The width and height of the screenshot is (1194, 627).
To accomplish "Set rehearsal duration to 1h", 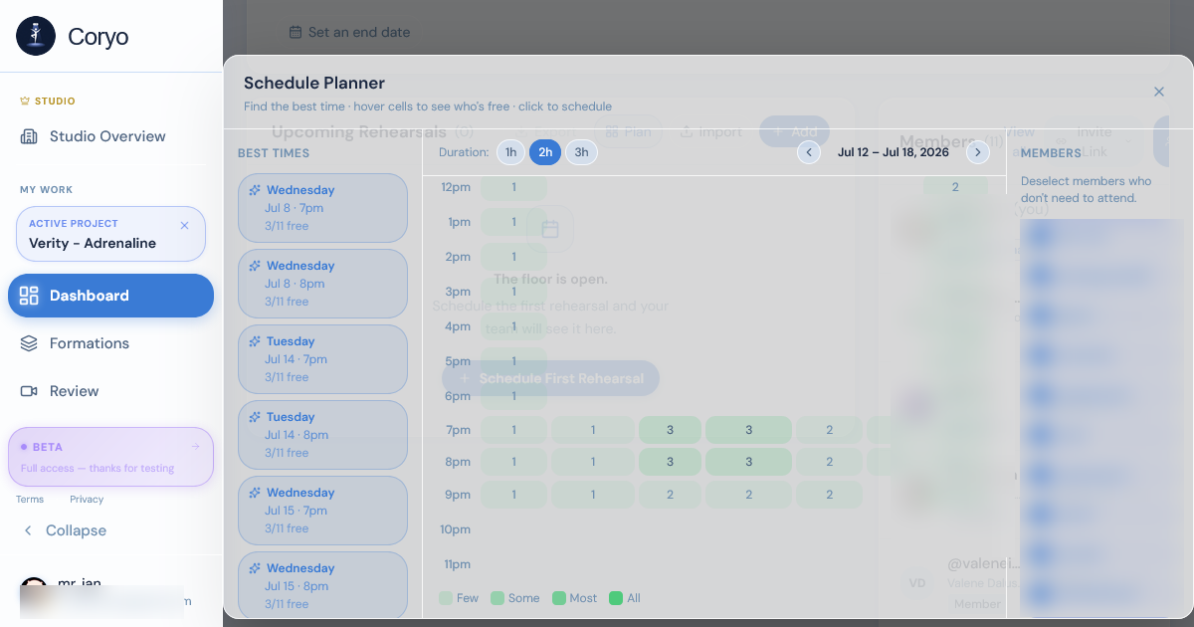I will [511, 152].
